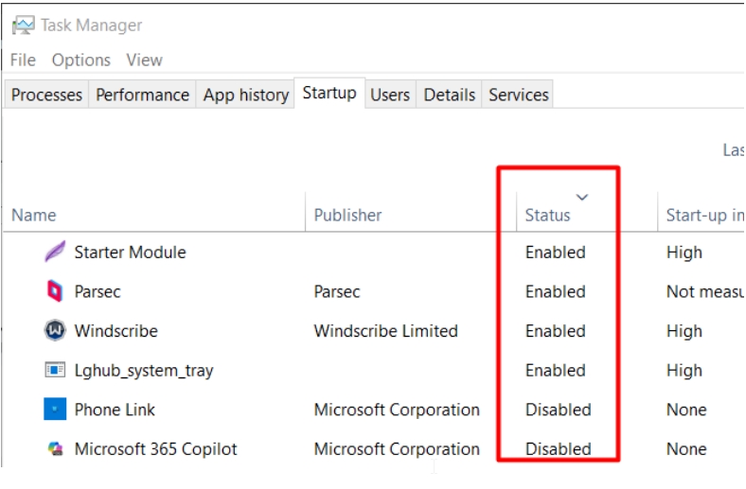The image size is (746, 489).
Task: Select the Starter Module feather icon
Action: point(56,253)
